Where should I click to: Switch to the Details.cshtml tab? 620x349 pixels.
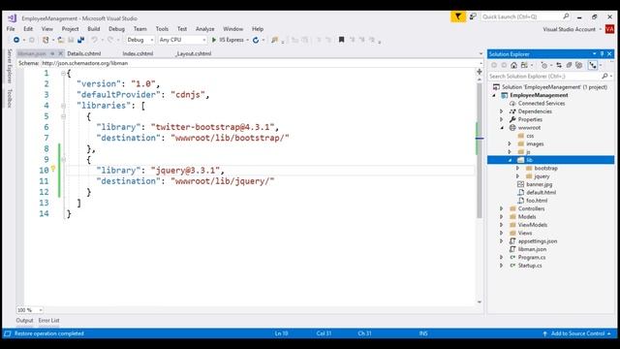pyautogui.click(x=84, y=54)
